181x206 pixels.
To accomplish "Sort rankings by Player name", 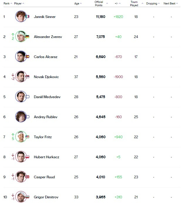I will pos(19,4).
